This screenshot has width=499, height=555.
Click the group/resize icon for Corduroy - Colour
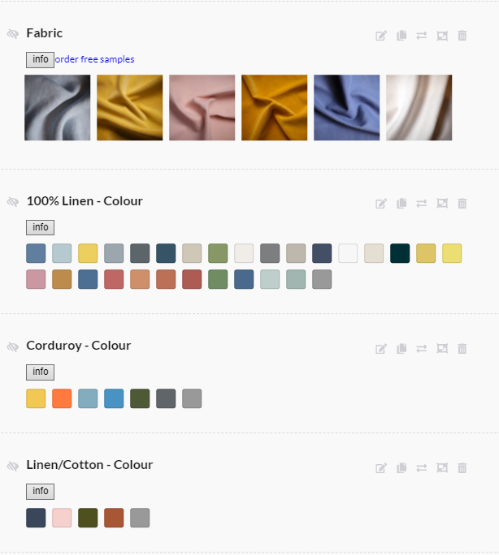[442, 349]
